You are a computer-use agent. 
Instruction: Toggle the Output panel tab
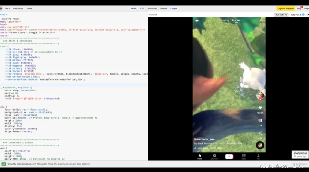(174, 9)
